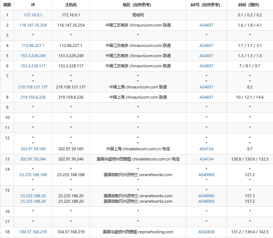Click time value 1.7 / 1.7 / 3.1

coord(250,45)
